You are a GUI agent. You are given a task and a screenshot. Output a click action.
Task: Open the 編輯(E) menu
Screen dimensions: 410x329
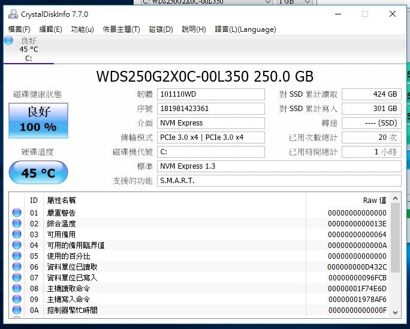tap(51, 29)
